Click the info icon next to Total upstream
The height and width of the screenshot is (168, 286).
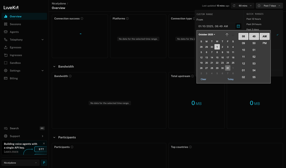click(x=192, y=76)
